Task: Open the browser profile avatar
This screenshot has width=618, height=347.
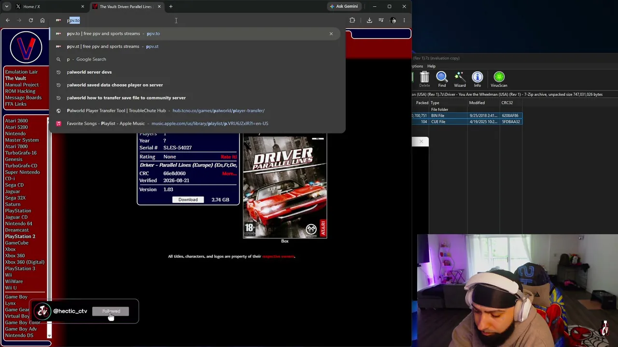Action: (393, 20)
